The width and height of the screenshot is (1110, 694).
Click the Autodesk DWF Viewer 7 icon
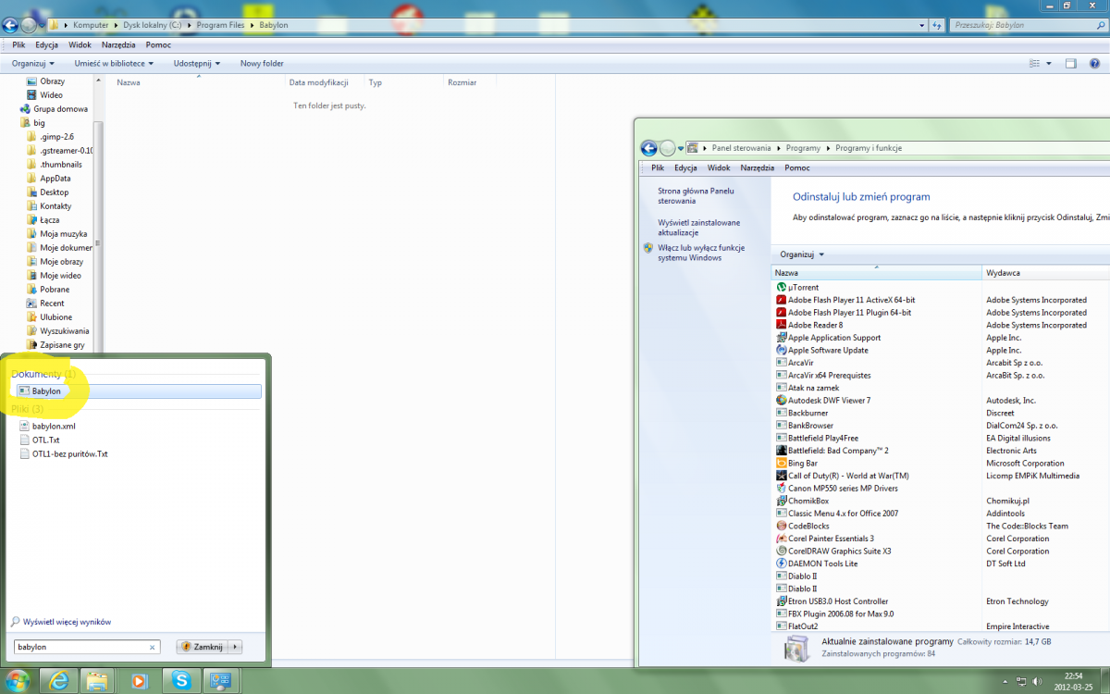781,400
